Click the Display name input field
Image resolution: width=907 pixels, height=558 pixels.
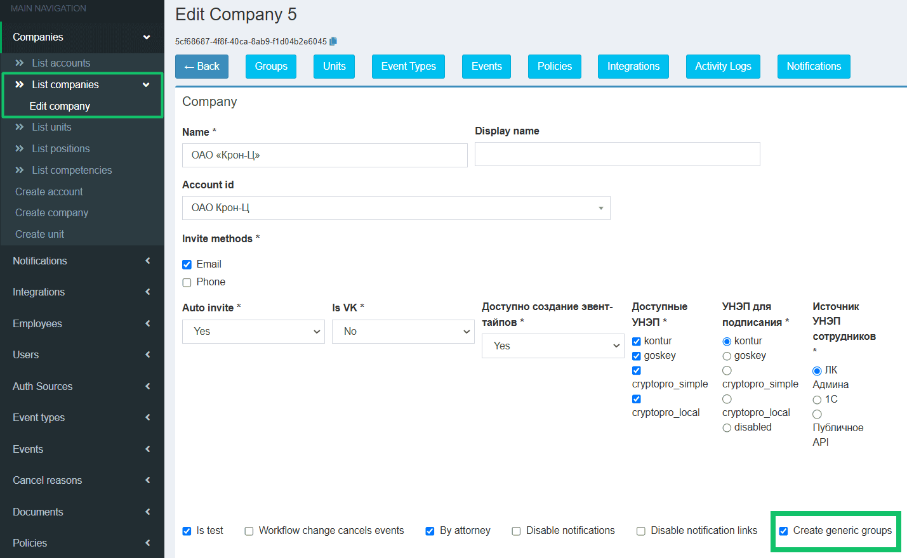coord(618,154)
